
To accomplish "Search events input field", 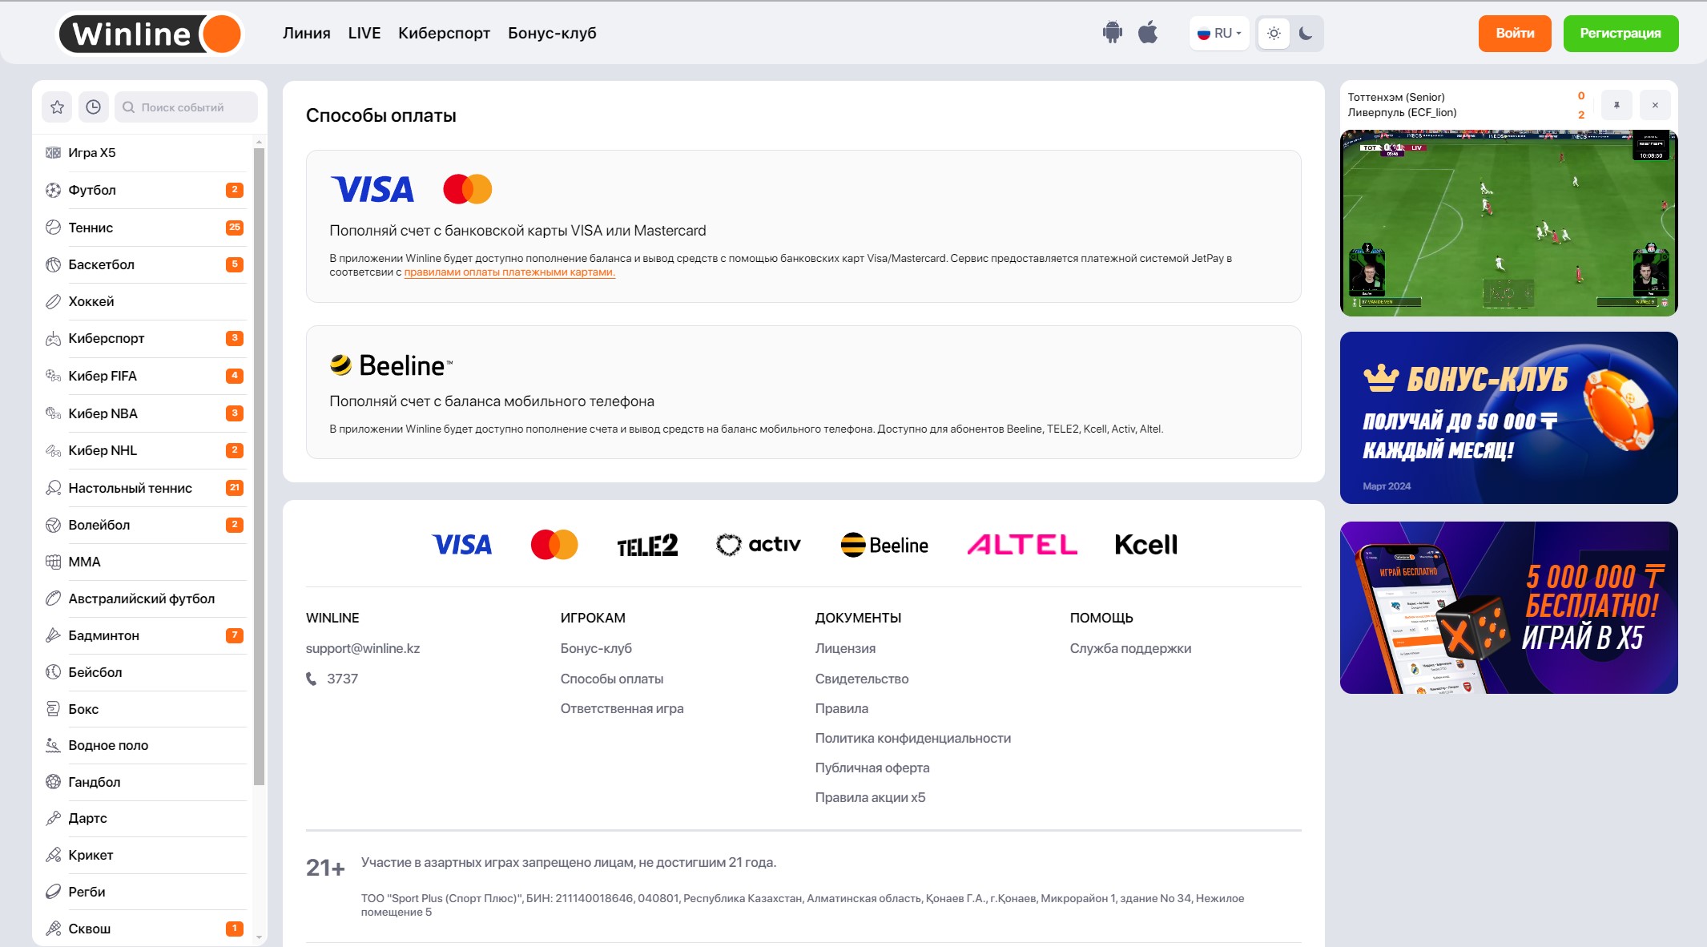I will (x=185, y=107).
